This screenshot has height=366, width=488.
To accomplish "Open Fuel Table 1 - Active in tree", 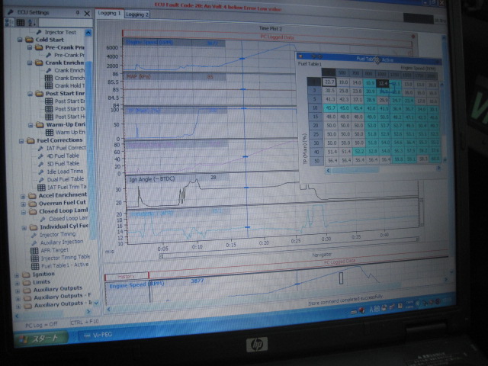I will tap(60, 265).
